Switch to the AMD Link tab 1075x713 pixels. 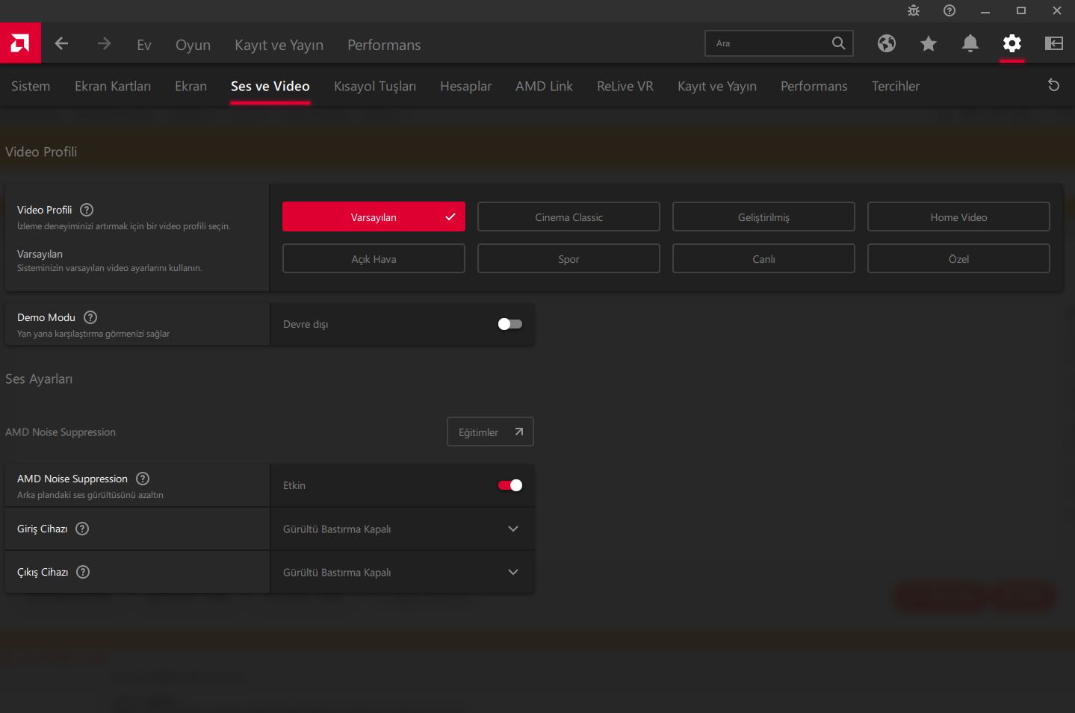tap(544, 86)
